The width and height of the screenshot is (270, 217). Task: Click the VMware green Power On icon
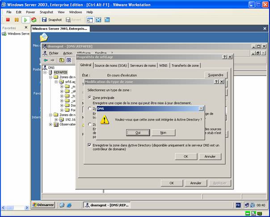coord(25,20)
